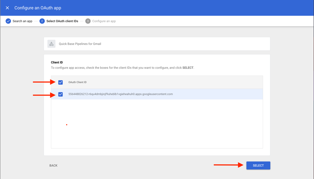Click the SELECT button
This screenshot has width=314, height=179.
[x=258, y=165]
